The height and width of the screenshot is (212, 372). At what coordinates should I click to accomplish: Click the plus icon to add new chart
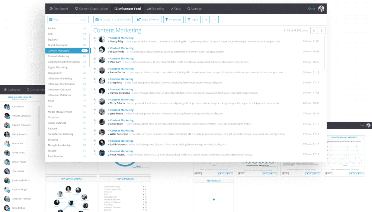pos(214,200)
